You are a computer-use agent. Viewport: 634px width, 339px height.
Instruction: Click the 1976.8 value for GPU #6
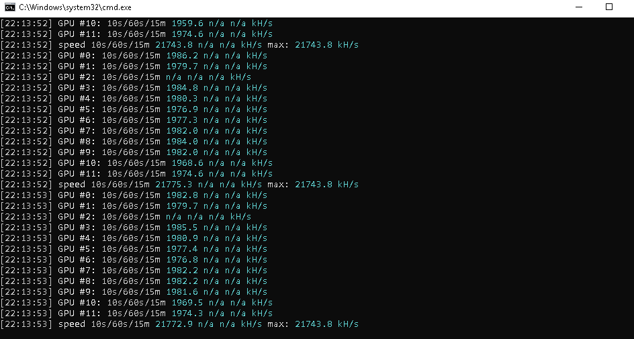pyautogui.click(x=182, y=260)
